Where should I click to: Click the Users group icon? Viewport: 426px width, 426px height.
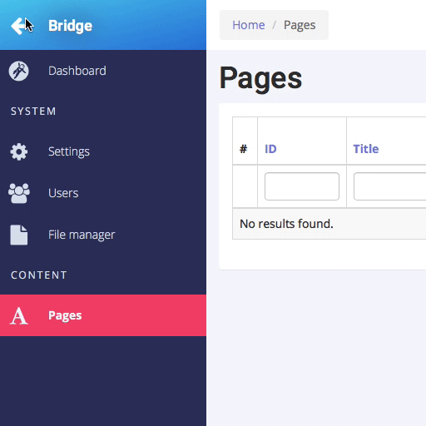coord(19,193)
